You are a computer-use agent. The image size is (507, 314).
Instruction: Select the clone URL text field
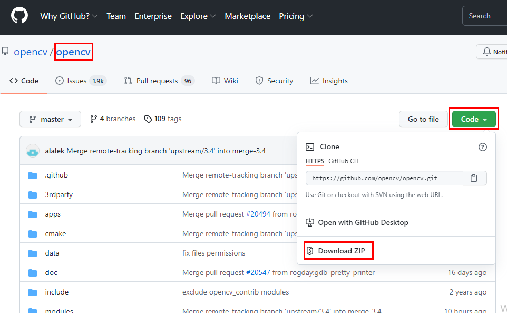click(x=384, y=178)
